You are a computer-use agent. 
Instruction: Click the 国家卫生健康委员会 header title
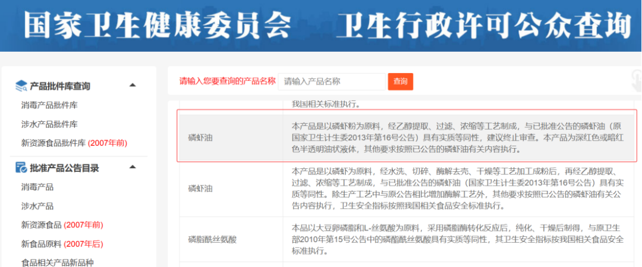pyautogui.click(x=157, y=25)
